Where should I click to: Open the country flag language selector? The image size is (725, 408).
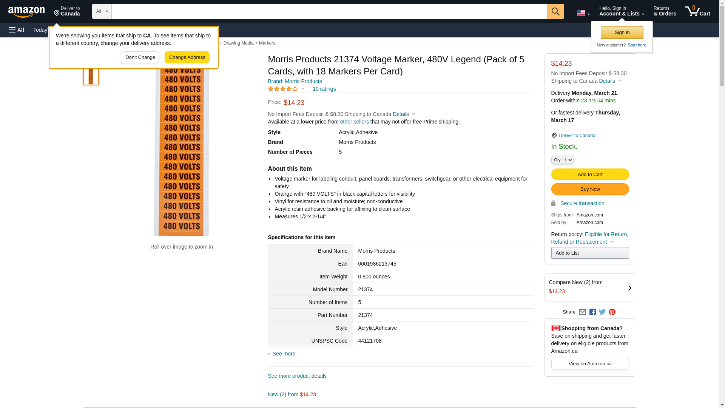pos(583,13)
